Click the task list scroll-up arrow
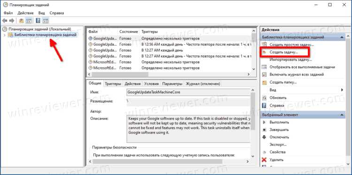 (x=253, y=31)
